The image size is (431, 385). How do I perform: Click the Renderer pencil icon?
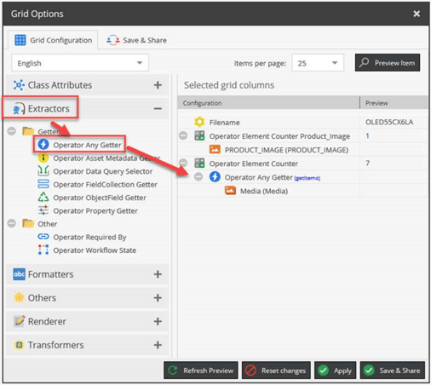pos(19,321)
